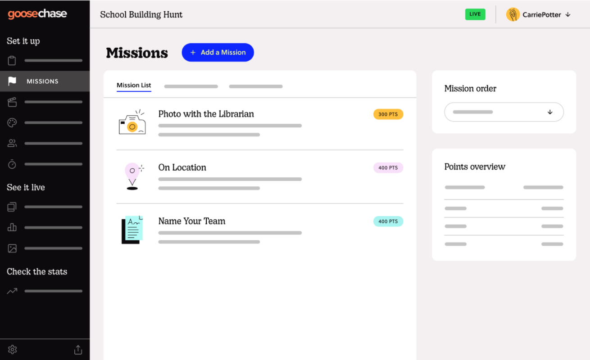The height and width of the screenshot is (360, 590).
Task: Open the Name Your Team mission
Action: pos(191,221)
